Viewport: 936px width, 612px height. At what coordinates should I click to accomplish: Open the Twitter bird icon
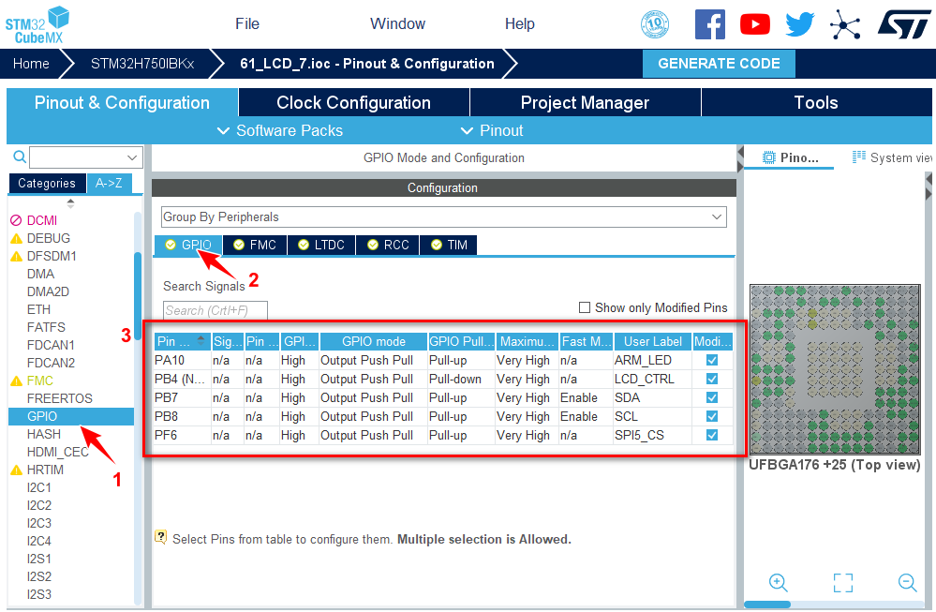(x=799, y=24)
